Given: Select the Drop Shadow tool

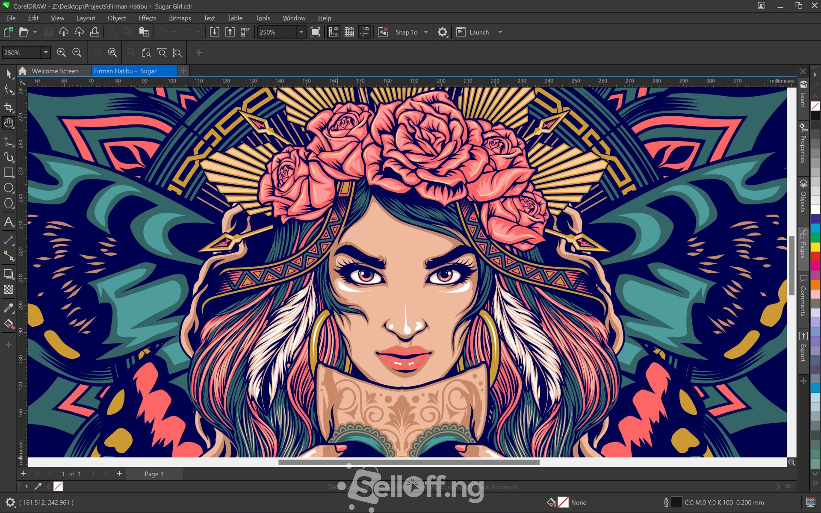Looking at the screenshot, I should click(9, 274).
